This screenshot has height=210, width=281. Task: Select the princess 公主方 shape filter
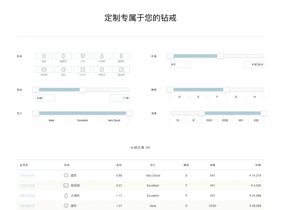(83, 70)
